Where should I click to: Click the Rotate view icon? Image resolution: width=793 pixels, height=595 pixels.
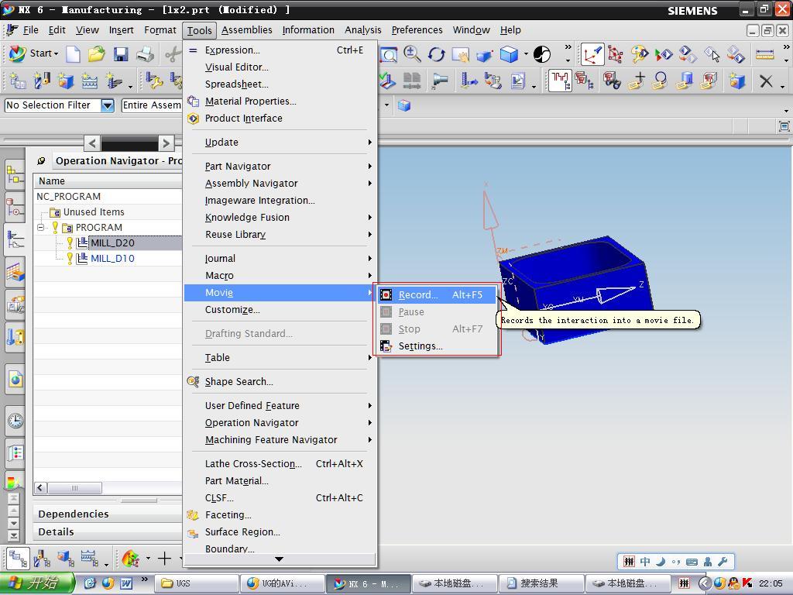pos(437,54)
